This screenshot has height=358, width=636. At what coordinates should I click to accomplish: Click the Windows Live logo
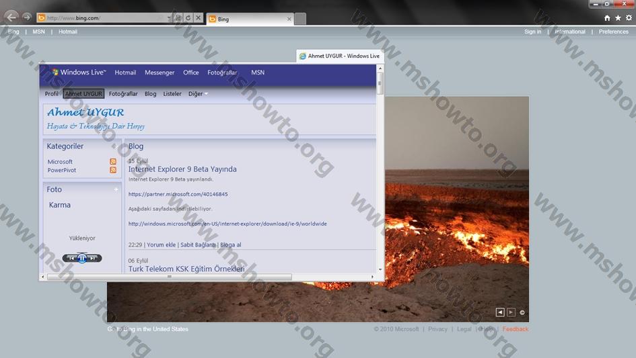[79, 72]
